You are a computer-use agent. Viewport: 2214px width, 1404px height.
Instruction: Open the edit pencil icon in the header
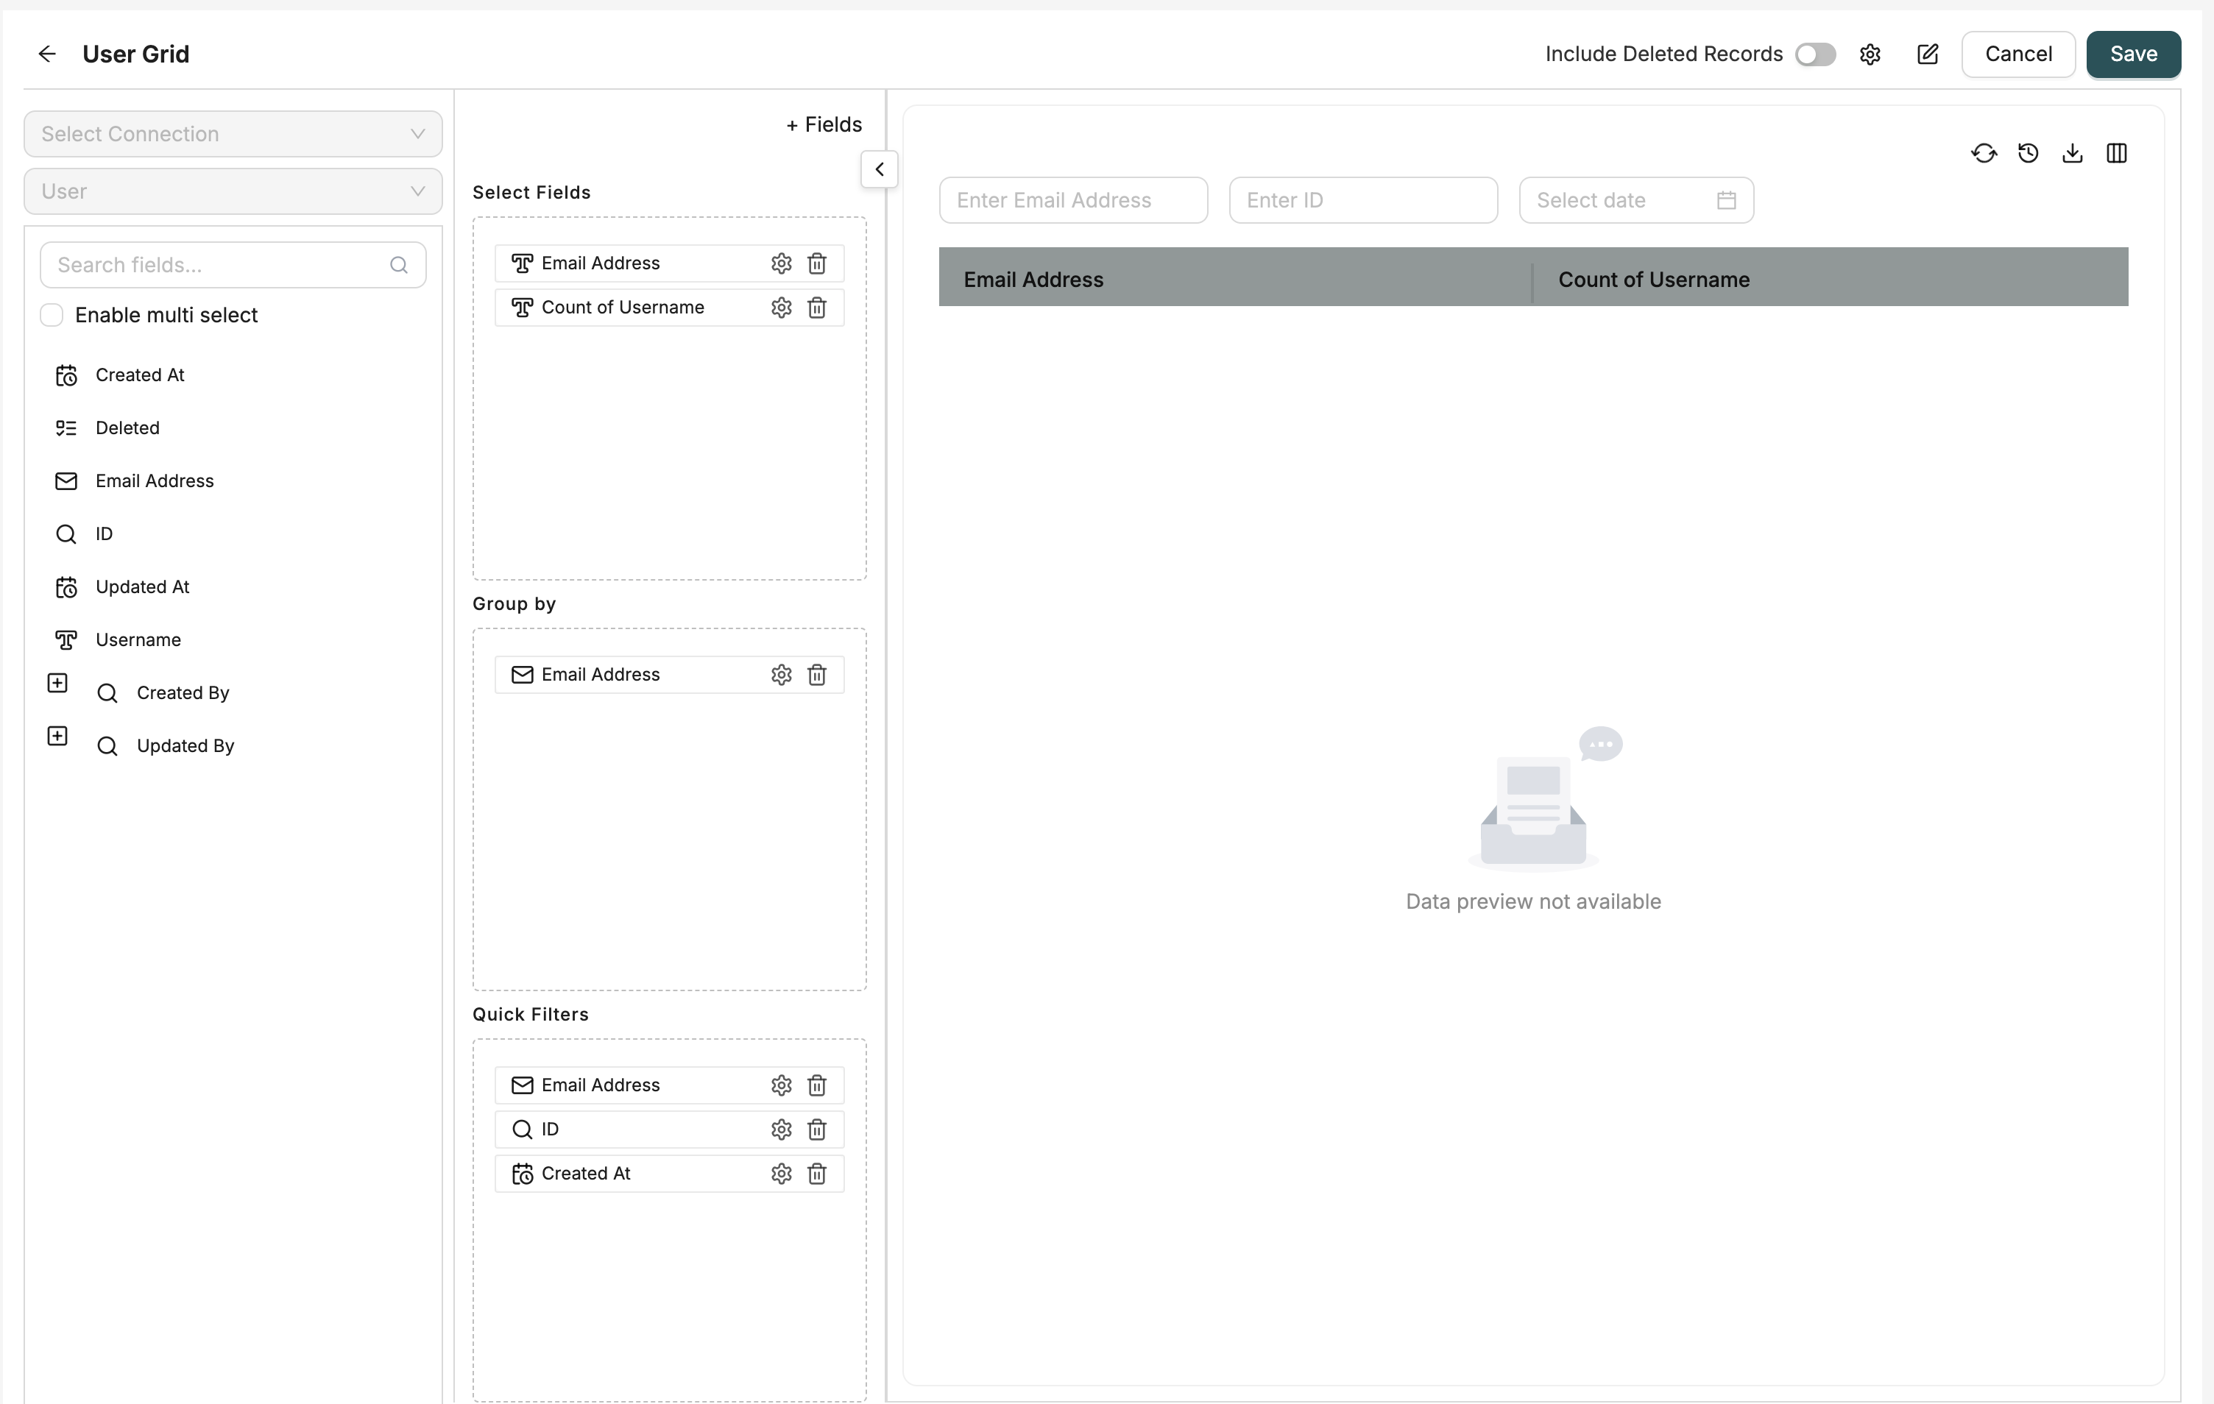[1927, 53]
